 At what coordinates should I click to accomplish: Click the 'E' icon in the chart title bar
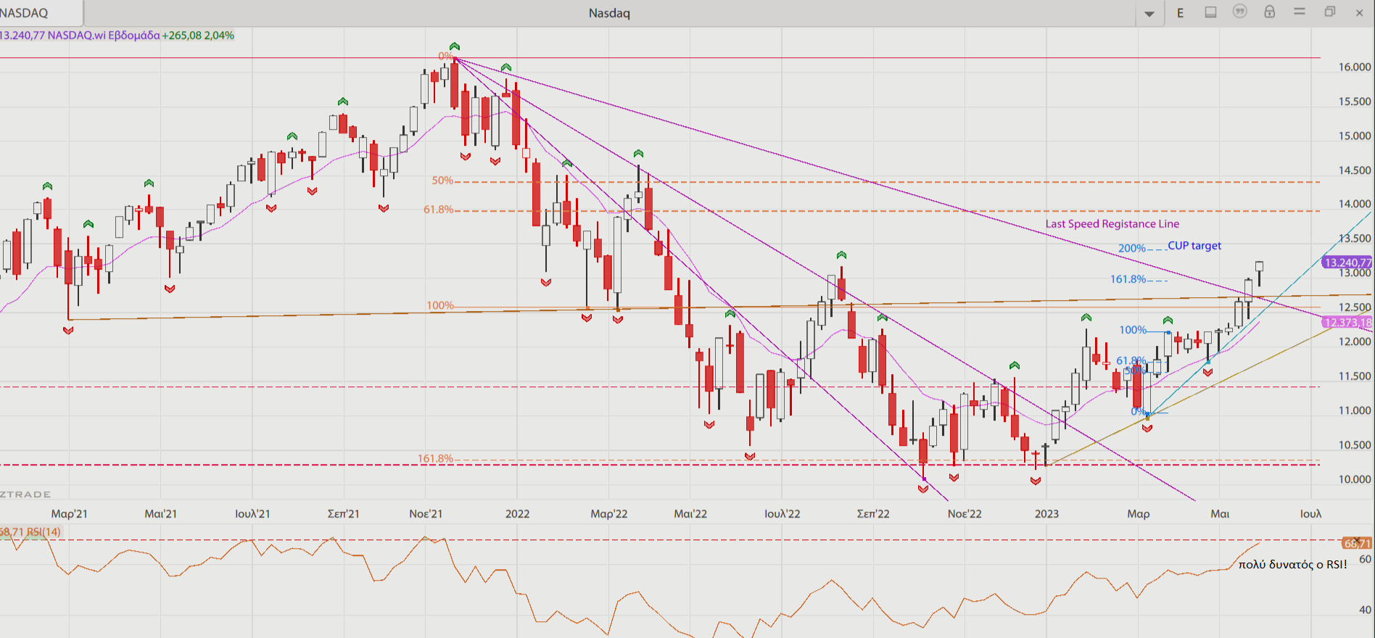1180,13
